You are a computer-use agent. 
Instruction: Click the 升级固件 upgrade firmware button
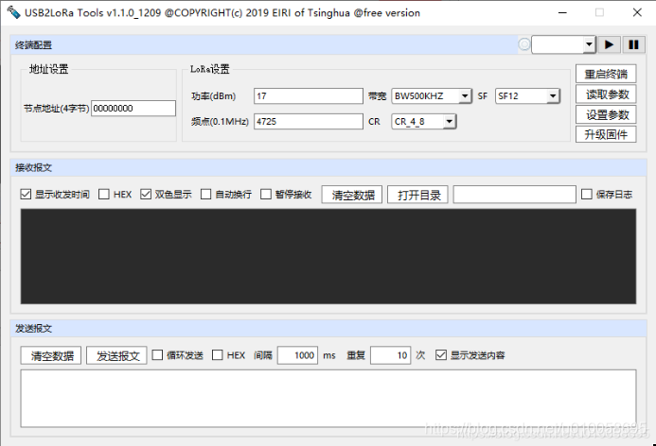click(x=606, y=134)
